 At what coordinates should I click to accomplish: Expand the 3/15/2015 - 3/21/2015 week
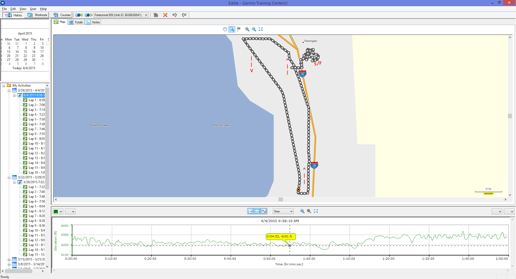[x=9, y=259]
